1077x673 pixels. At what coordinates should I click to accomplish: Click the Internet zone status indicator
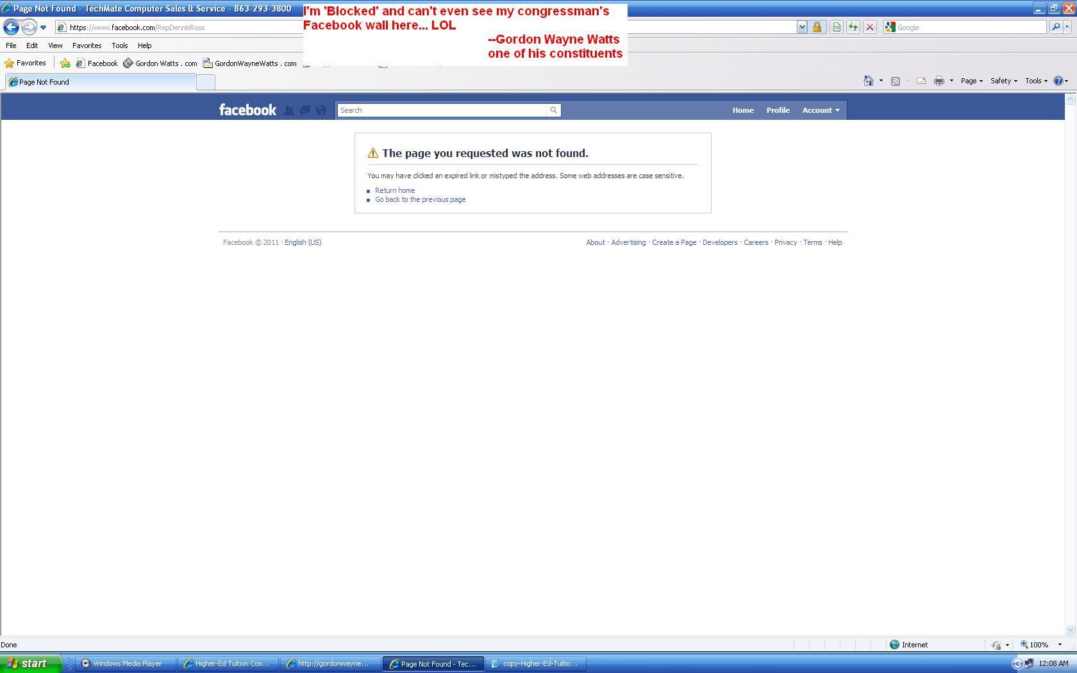click(x=909, y=645)
